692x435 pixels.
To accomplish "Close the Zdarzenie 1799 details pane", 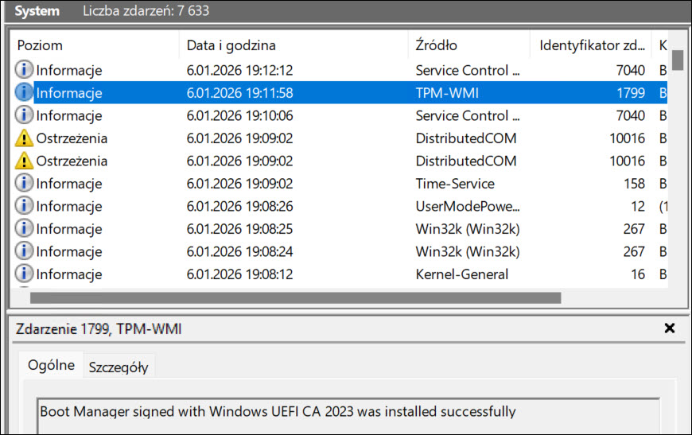I will click(669, 328).
